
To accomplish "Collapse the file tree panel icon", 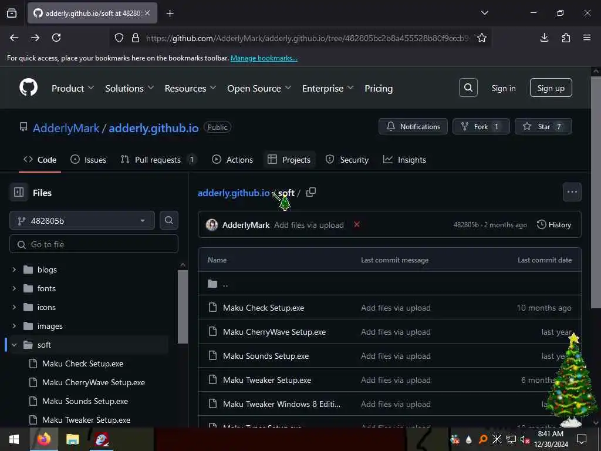I will tap(19, 192).
